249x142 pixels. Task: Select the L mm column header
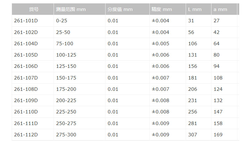[194, 9]
